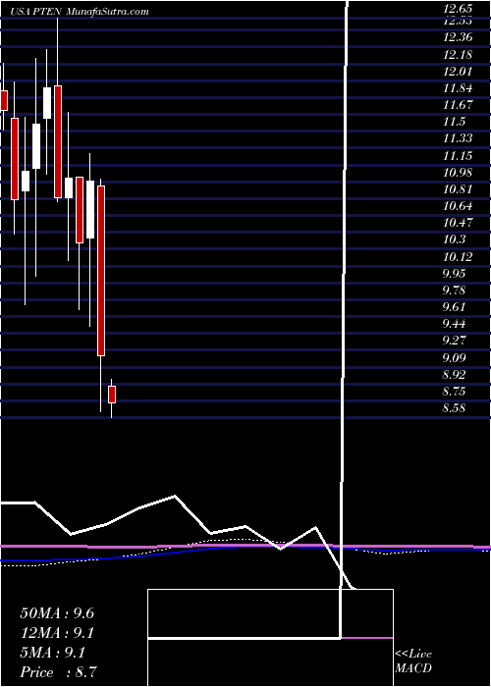Select the 50MA : 9.6 readout
Screen dimensions: 491x687
click(57, 613)
